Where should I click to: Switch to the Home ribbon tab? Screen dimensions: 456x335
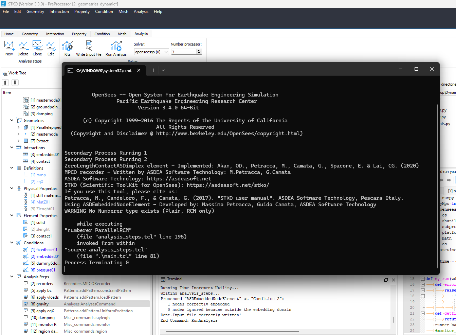pos(9,34)
